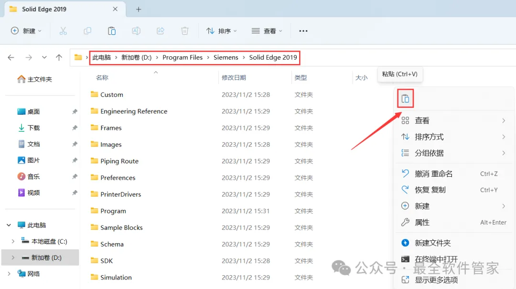Open recent locations dropdown chevron
The width and height of the screenshot is (516, 289).
[x=44, y=58]
